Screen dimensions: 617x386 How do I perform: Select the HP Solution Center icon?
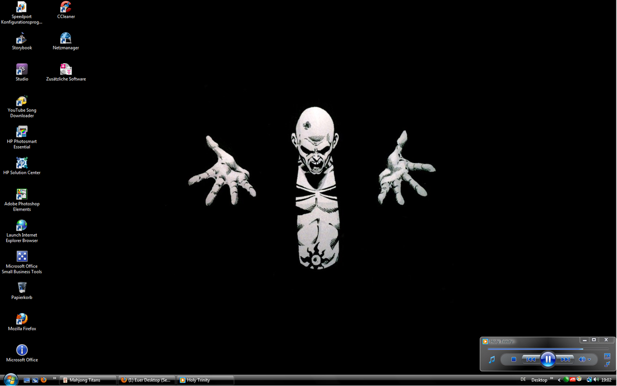[x=22, y=167]
